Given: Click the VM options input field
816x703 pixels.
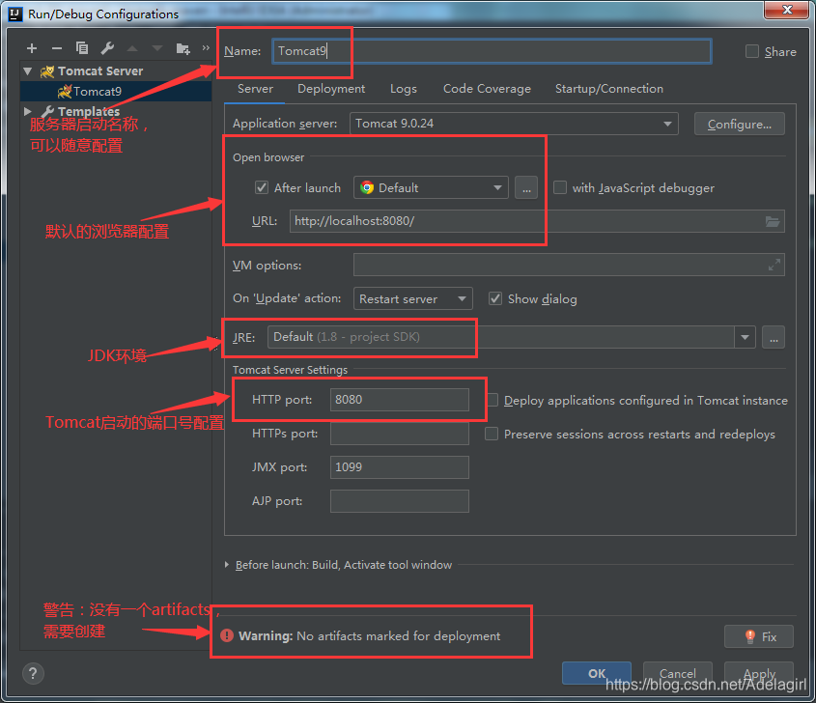Looking at the screenshot, I should point(569,265).
